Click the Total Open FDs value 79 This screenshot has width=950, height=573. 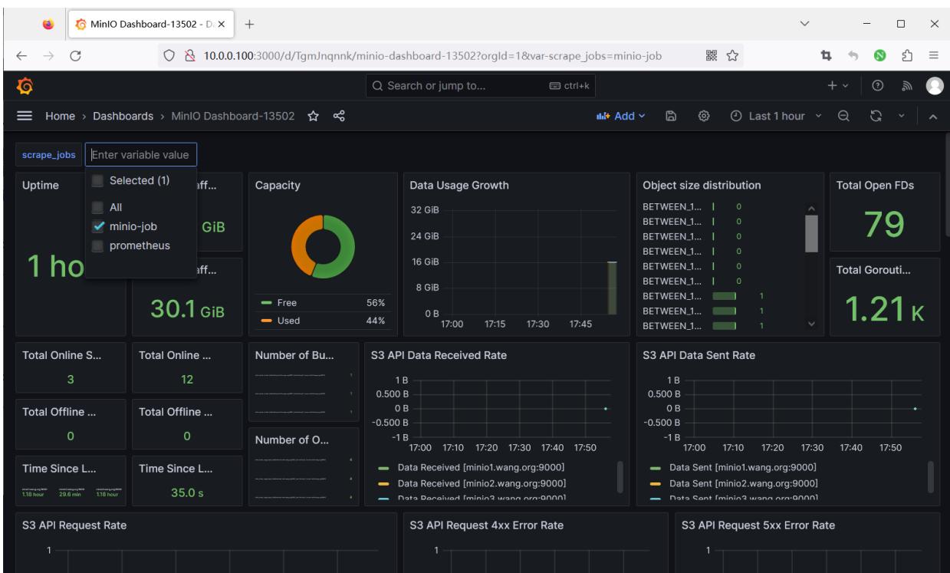point(883,224)
